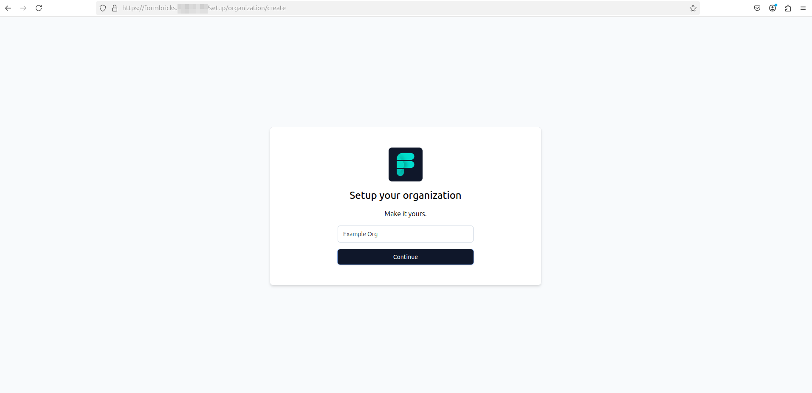Click empty white card area beside logo

pyautogui.click(x=323, y=164)
